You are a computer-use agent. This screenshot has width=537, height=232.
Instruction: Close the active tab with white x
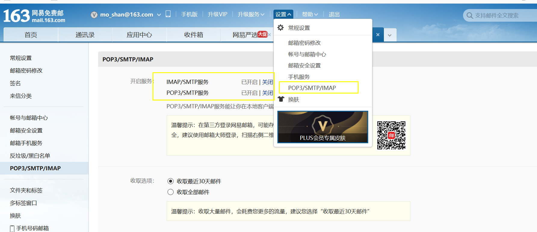tap(378, 35)
